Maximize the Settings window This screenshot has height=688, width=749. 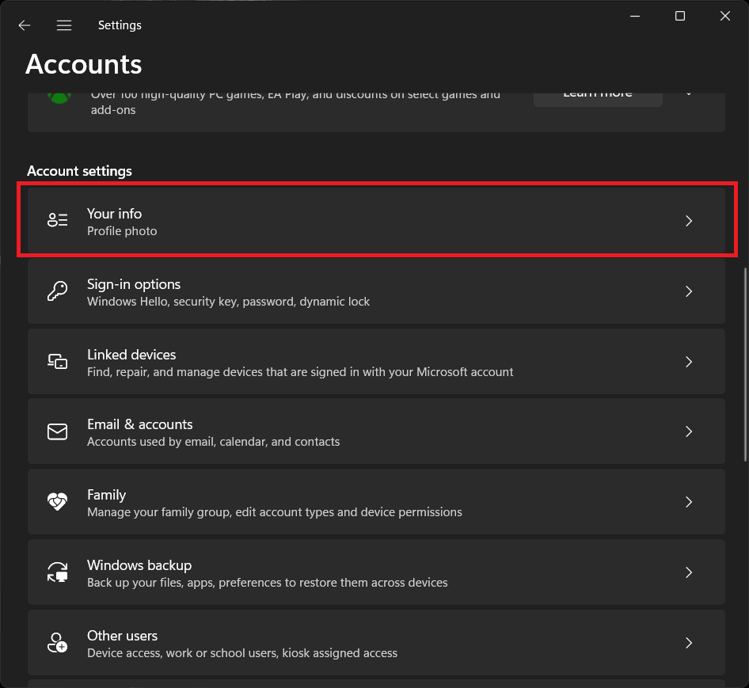pos(680,17)
